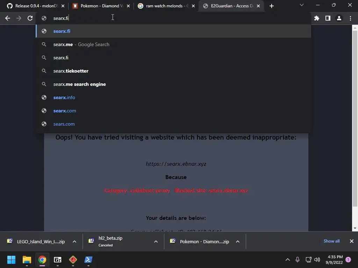Screen dimensions: 358x268
Task: Expand options for LEGO_Island_Win zip download
Action: [x=74, y=241]
